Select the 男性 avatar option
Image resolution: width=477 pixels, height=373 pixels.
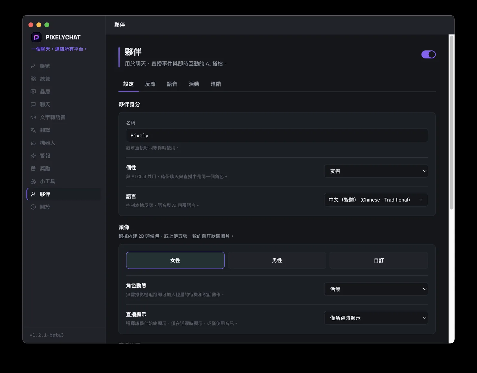coord(277,261)
